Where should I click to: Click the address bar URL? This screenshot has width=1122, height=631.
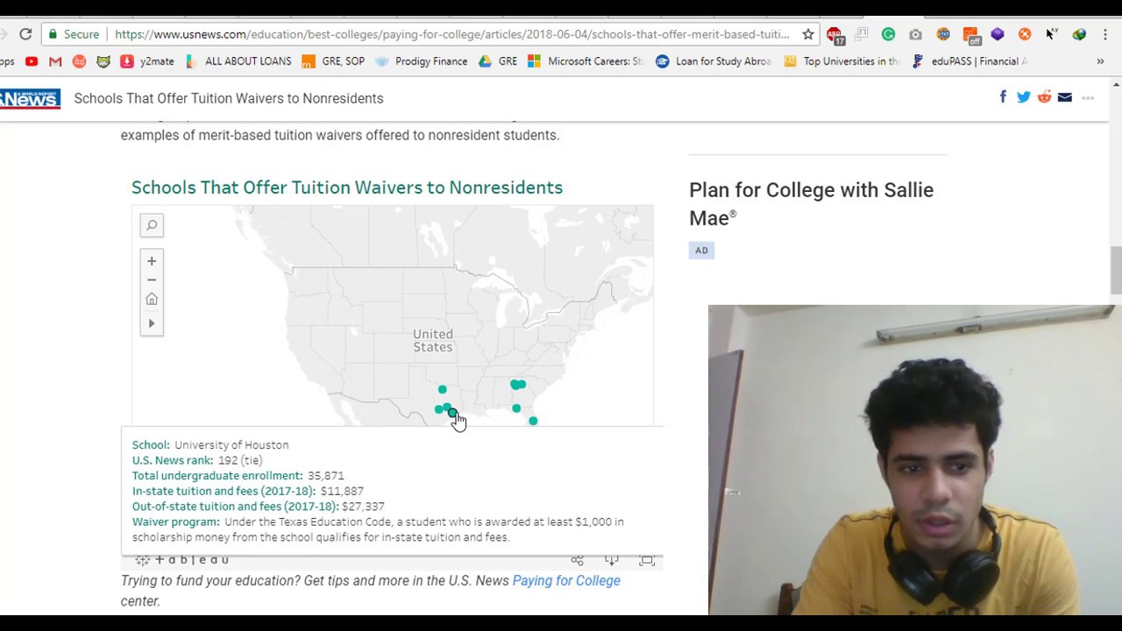click(451, 34)
